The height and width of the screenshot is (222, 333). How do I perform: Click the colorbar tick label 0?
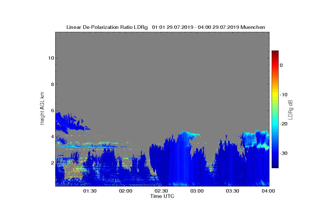281,65
